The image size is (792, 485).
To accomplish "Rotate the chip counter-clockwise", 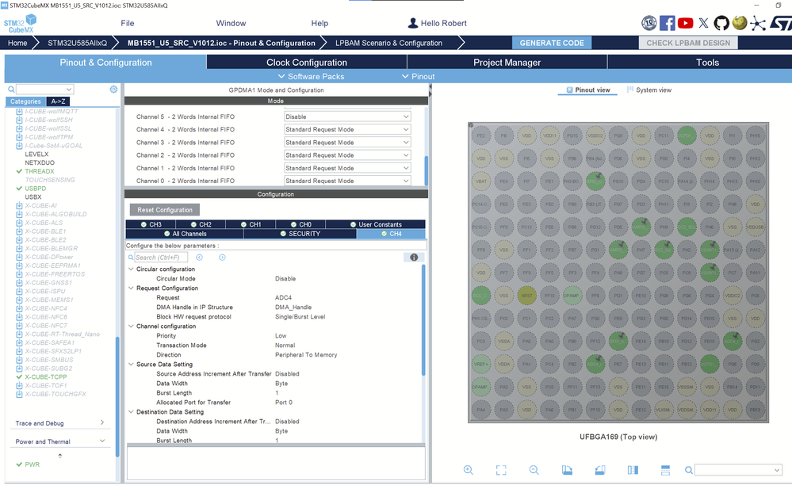I will (600, 470).
